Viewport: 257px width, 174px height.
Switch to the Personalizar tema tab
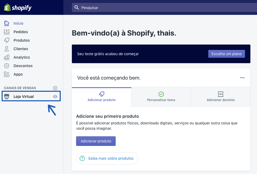point(161,97)
